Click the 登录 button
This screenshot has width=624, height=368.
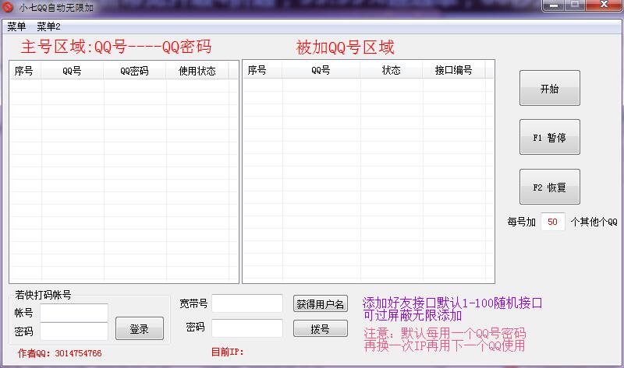click(140, 328)
